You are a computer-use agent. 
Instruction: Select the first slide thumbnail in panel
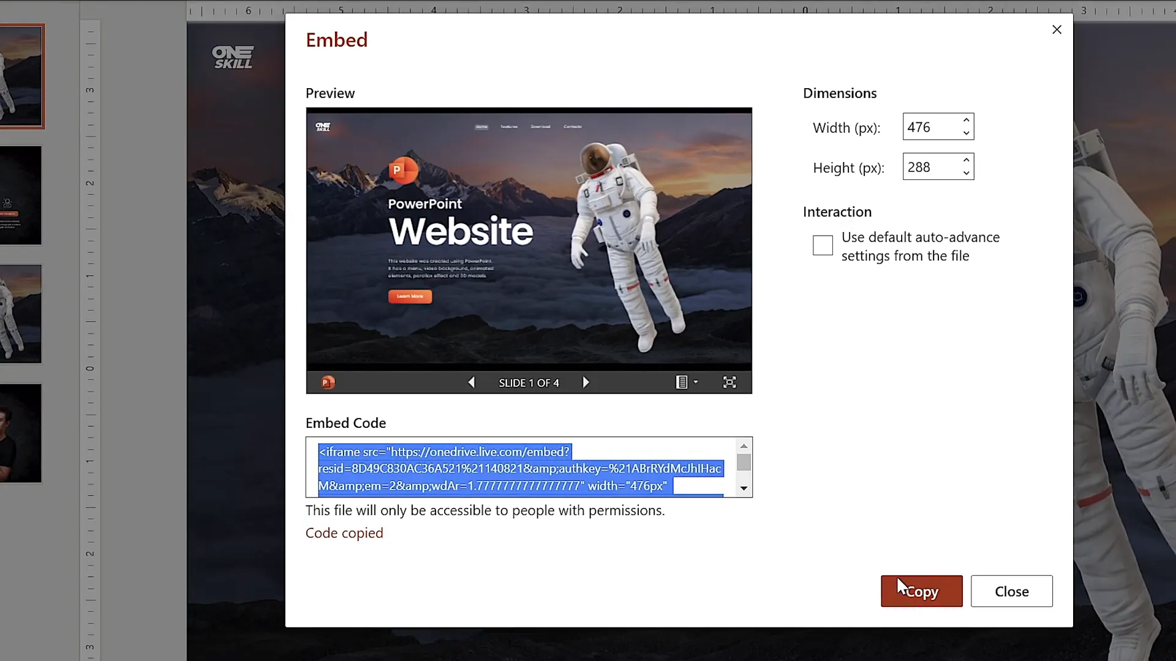21,76
